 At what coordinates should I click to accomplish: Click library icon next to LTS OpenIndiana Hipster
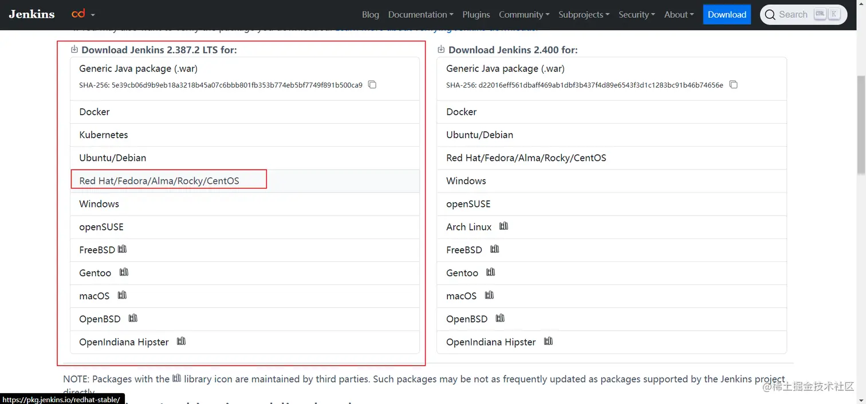pos(182,341)
